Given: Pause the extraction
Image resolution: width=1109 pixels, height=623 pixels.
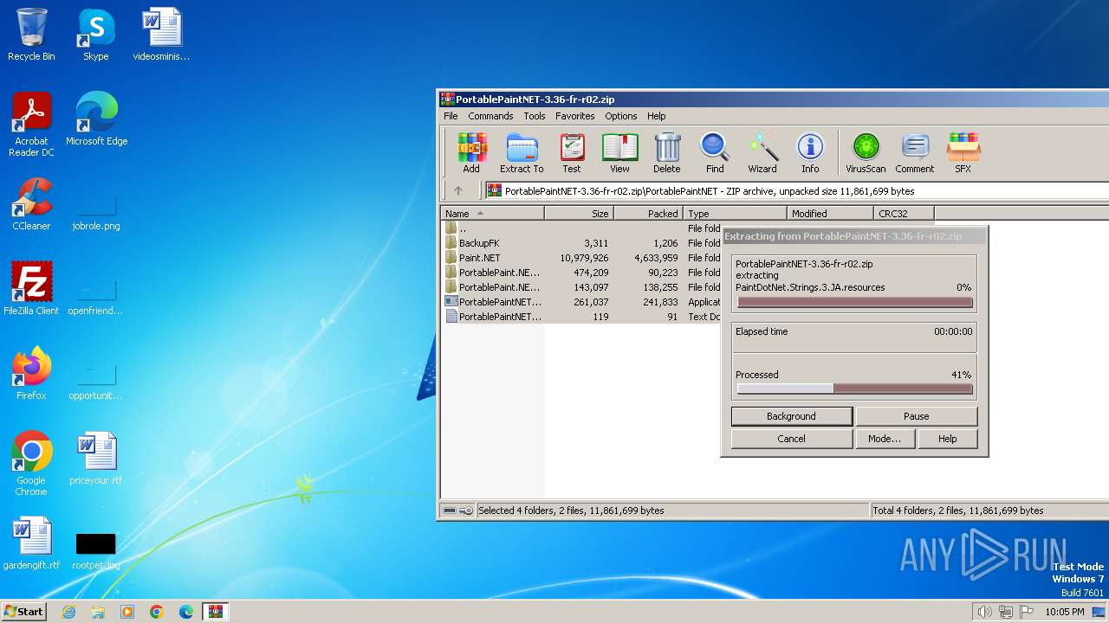Looking at the screenshot, I should coord(916,416).
